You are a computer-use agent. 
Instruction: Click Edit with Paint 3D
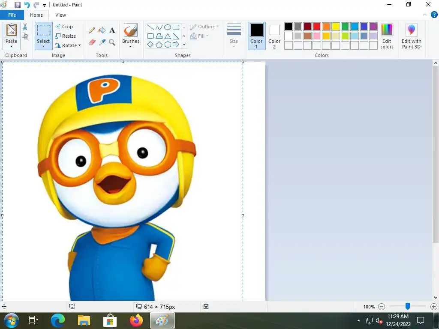pos(411,36)
